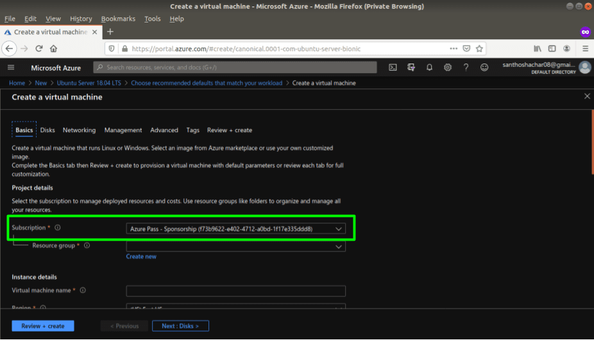The image size is (594, 340).
Task: Click the account avatar in Azure header
Action: point(585,67)
